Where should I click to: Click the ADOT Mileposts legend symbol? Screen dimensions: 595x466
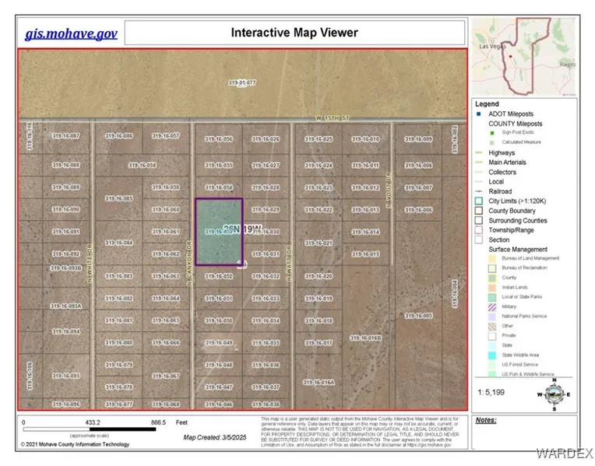tap(480, 114)
